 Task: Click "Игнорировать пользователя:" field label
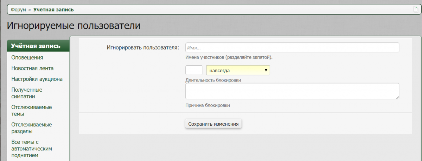click(143, 48)
